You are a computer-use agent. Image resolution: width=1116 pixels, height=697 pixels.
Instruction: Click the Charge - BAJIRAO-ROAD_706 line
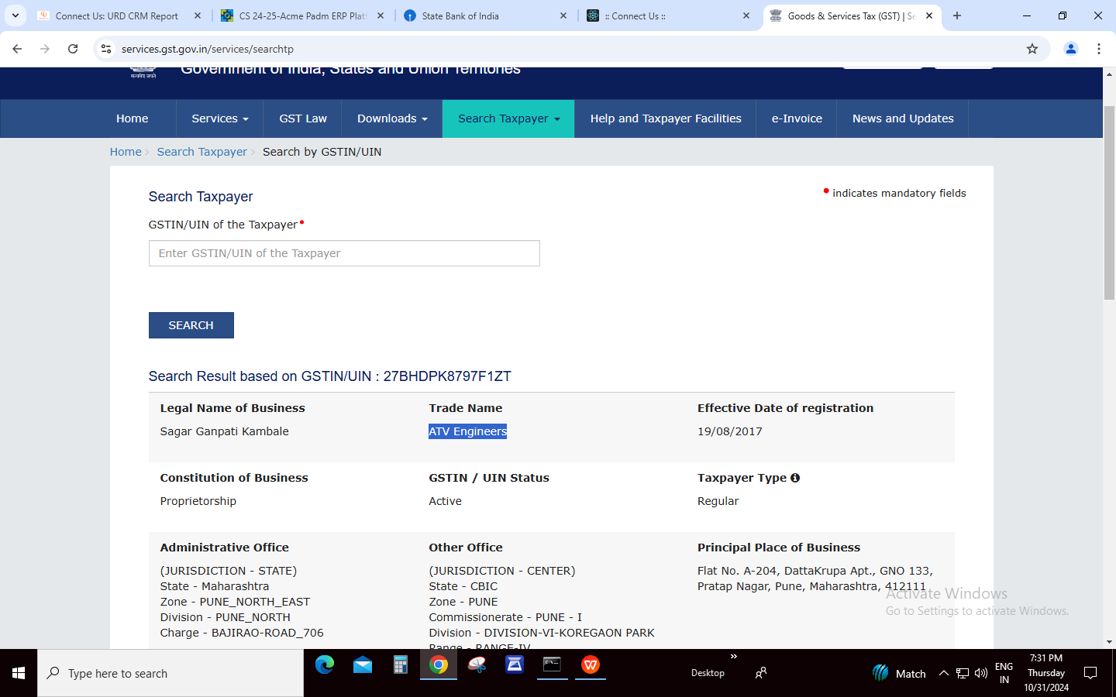click(x=242, y=633)
